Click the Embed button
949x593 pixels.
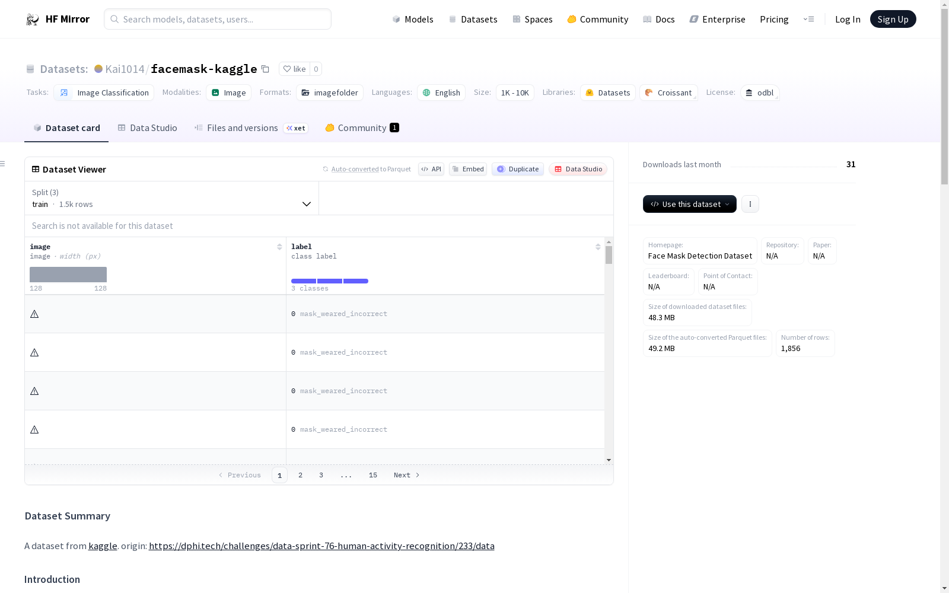pyautogui.click(x=468, y=169)
